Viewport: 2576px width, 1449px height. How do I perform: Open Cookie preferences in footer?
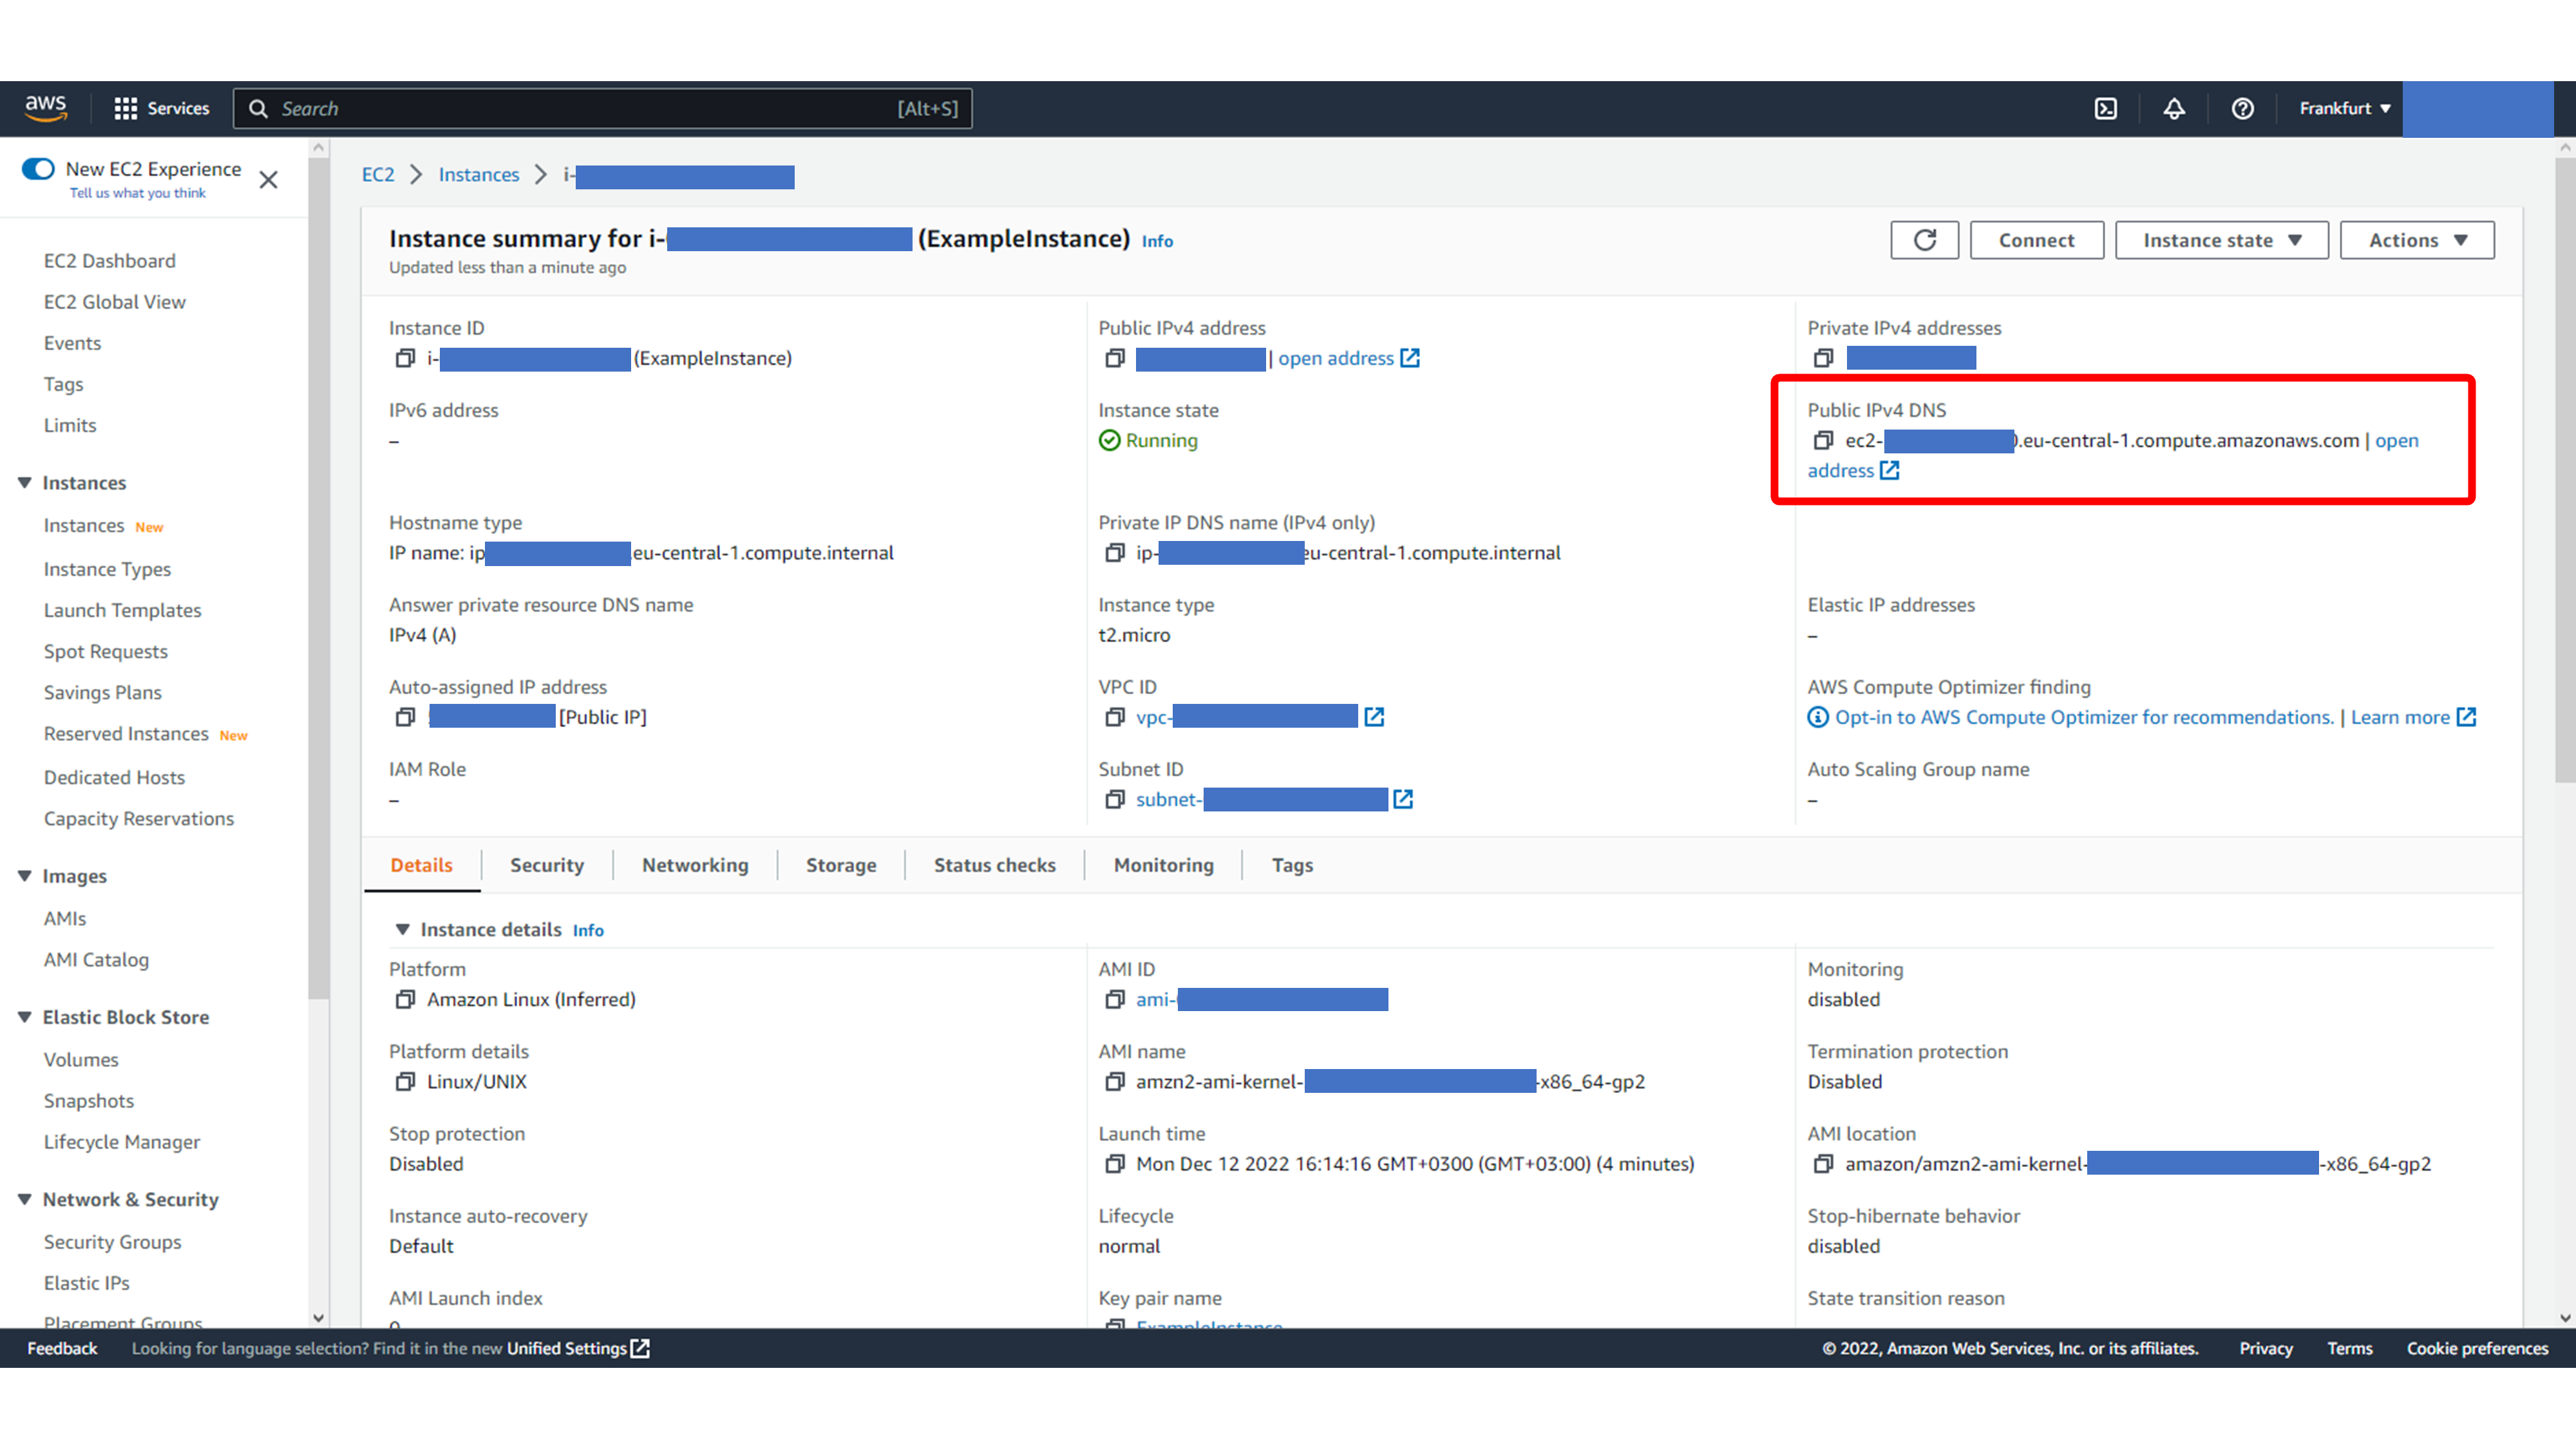(2477, 1348)
